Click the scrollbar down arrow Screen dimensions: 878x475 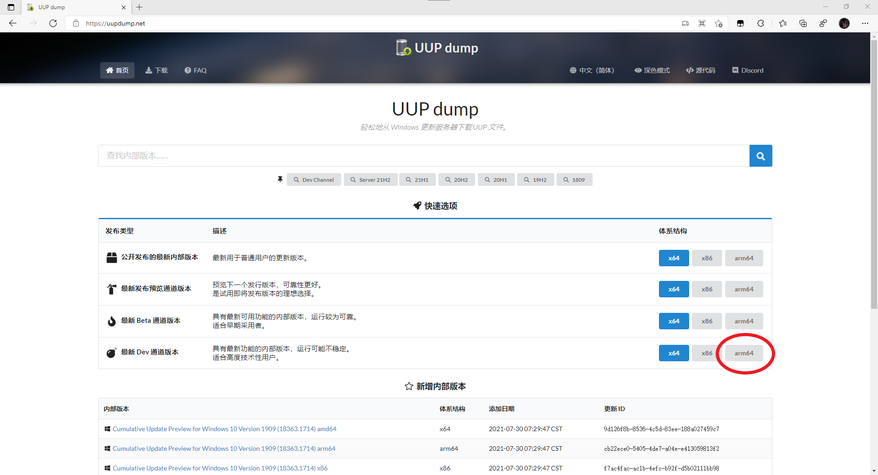pos(874,470)
